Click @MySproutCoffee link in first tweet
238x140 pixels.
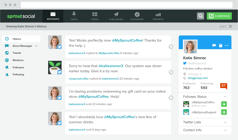(127, 40)
